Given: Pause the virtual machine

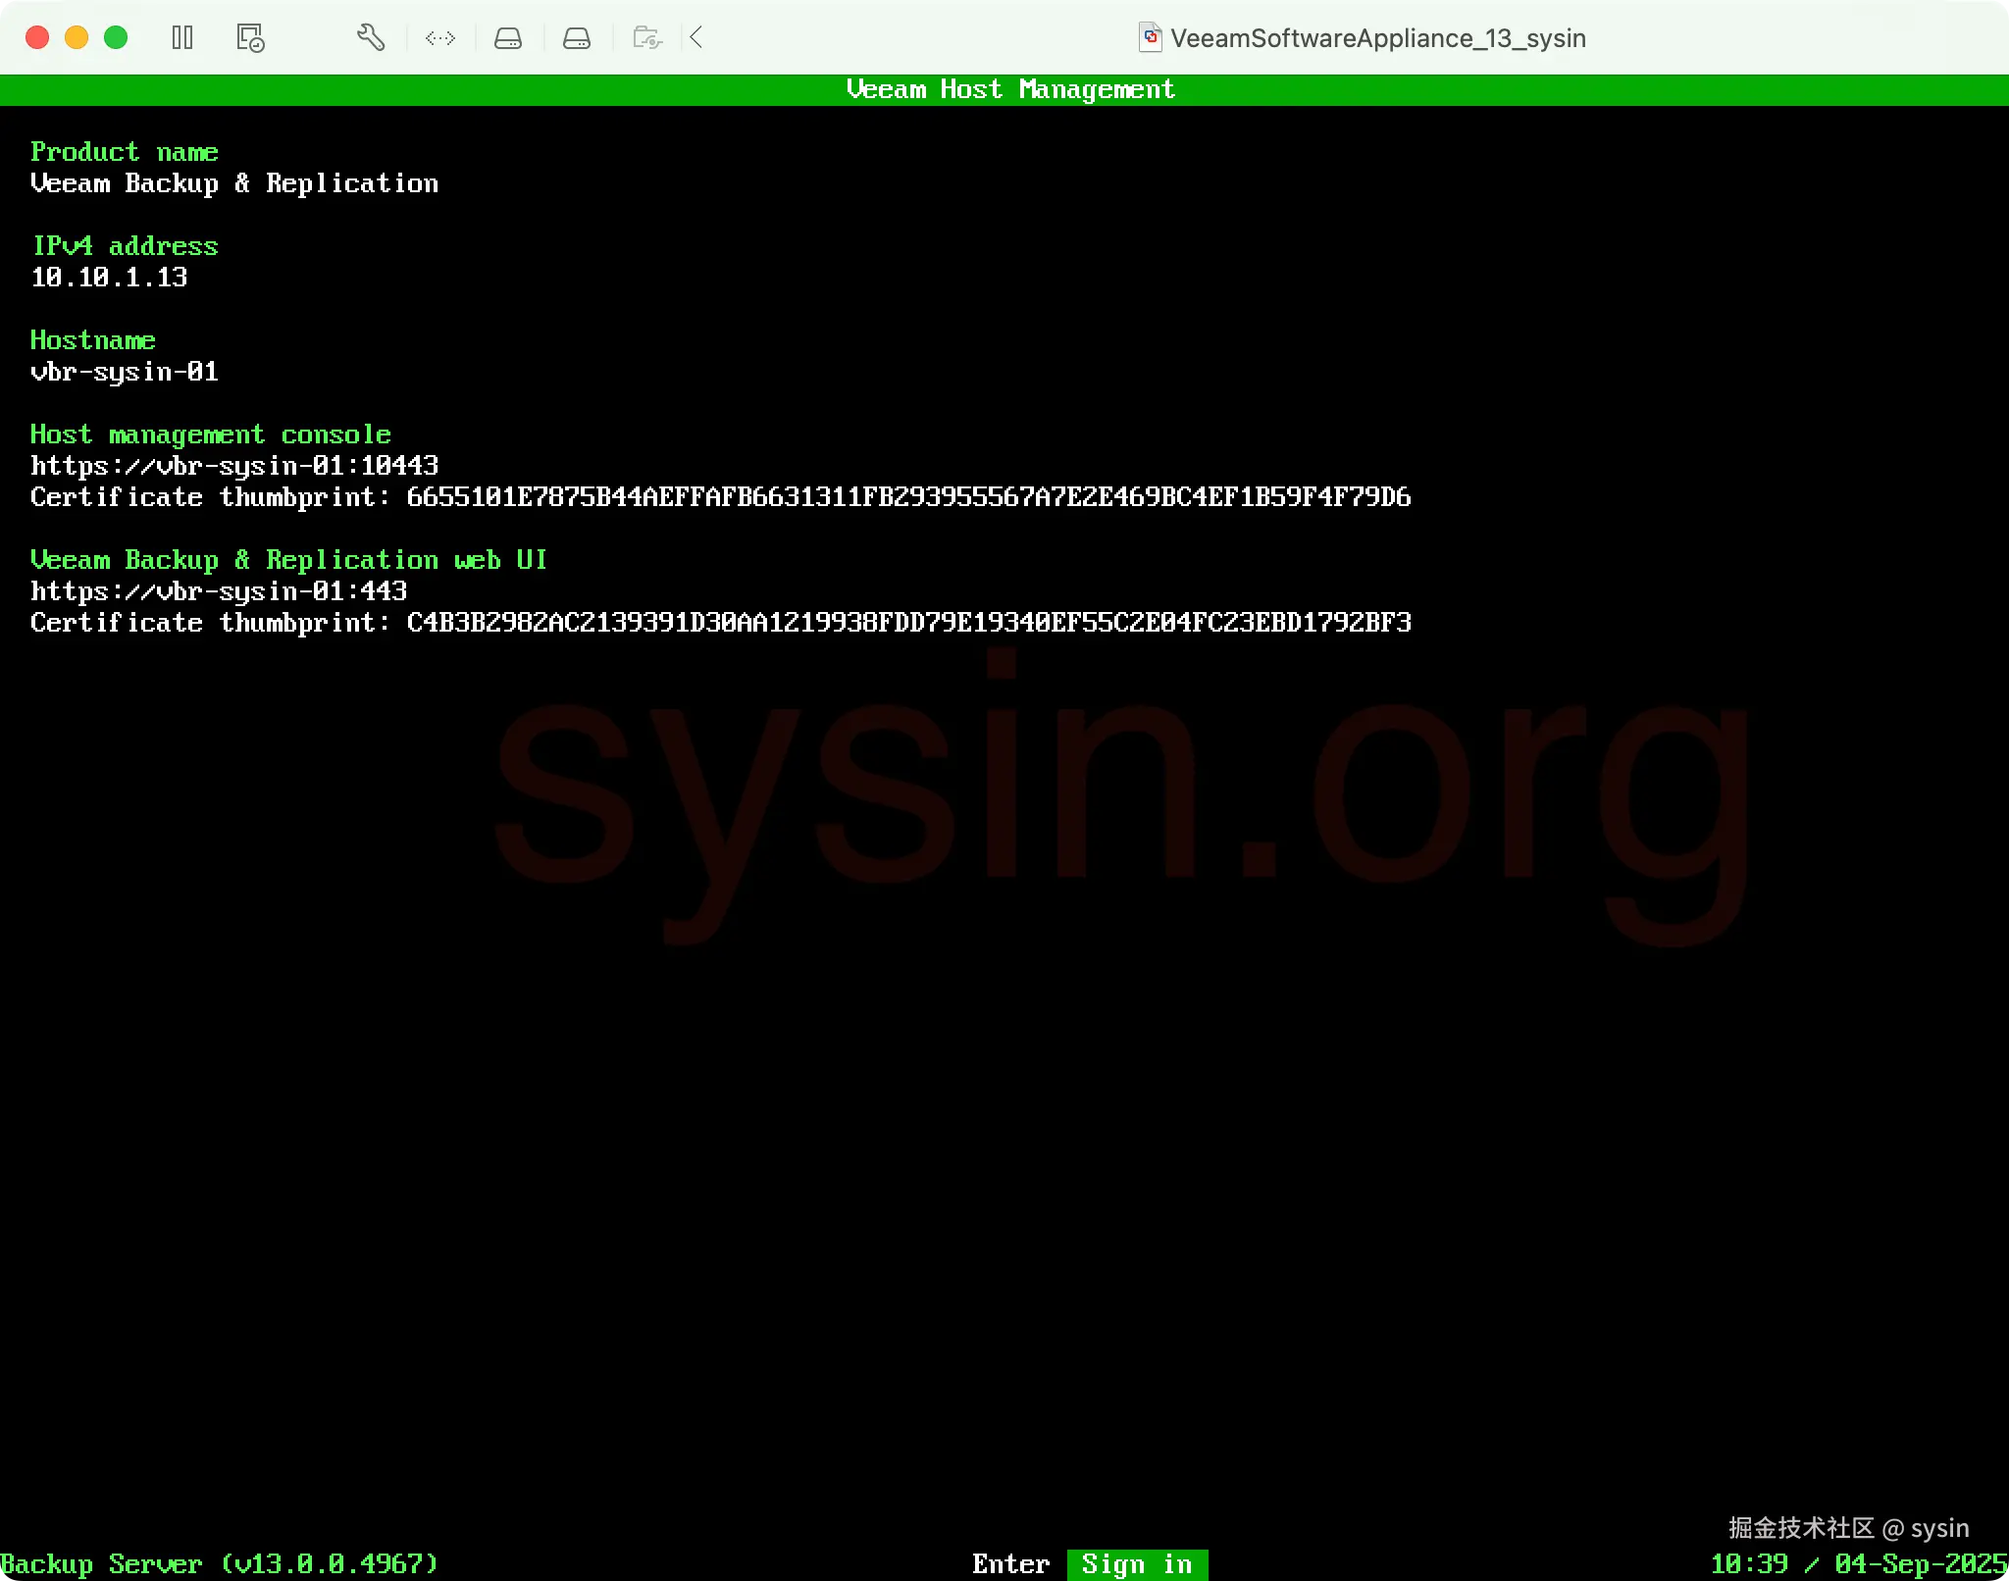Looking at the screenshot, I should point(182,38).
